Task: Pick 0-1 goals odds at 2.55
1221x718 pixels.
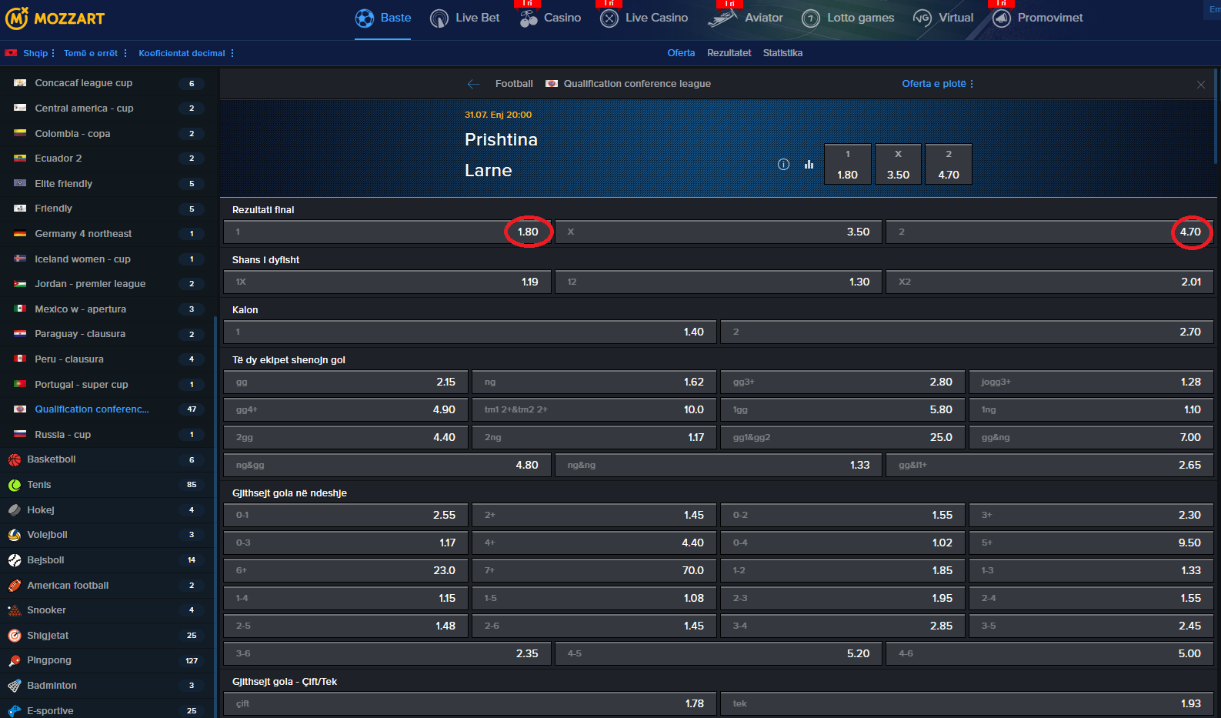Action: (x=345, y=515)
